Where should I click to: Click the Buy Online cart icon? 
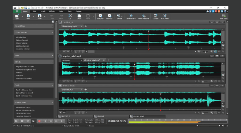[x=165, y=16]
